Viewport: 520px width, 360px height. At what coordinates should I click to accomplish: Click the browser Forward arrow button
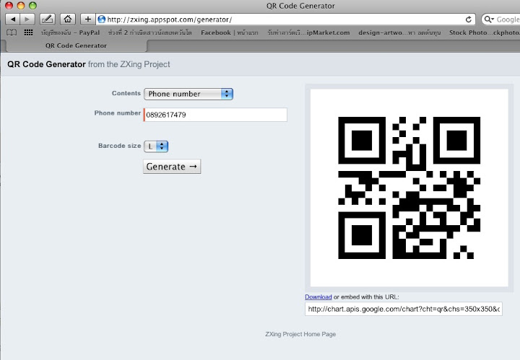coord(27,19)
